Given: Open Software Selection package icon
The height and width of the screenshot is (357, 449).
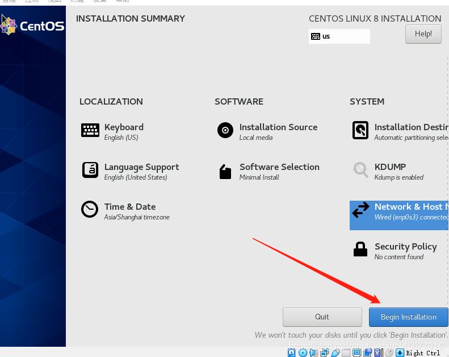Looking at the screenshot, I should pyautogui.click(x=225, y=172).
